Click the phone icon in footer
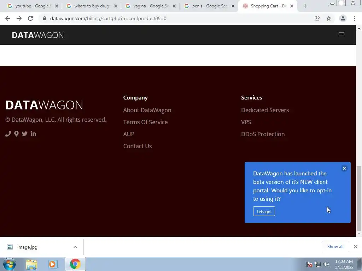 8,134
